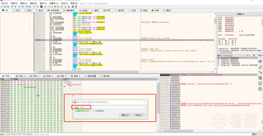Image resolution: width=263 pixels, height=136 pixels.
Task: Switch to the 内存布局 memory map tab
Action: coord(53,10)
